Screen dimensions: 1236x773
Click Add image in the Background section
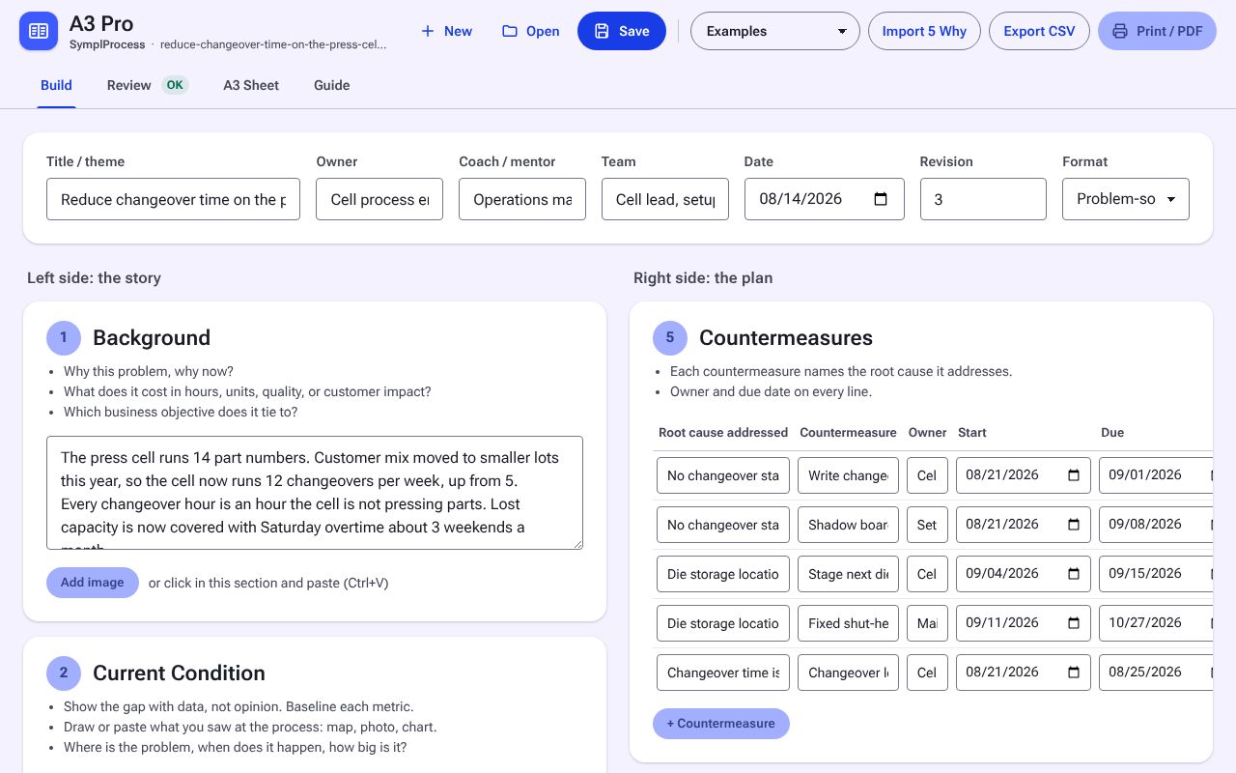click(93, 583)
